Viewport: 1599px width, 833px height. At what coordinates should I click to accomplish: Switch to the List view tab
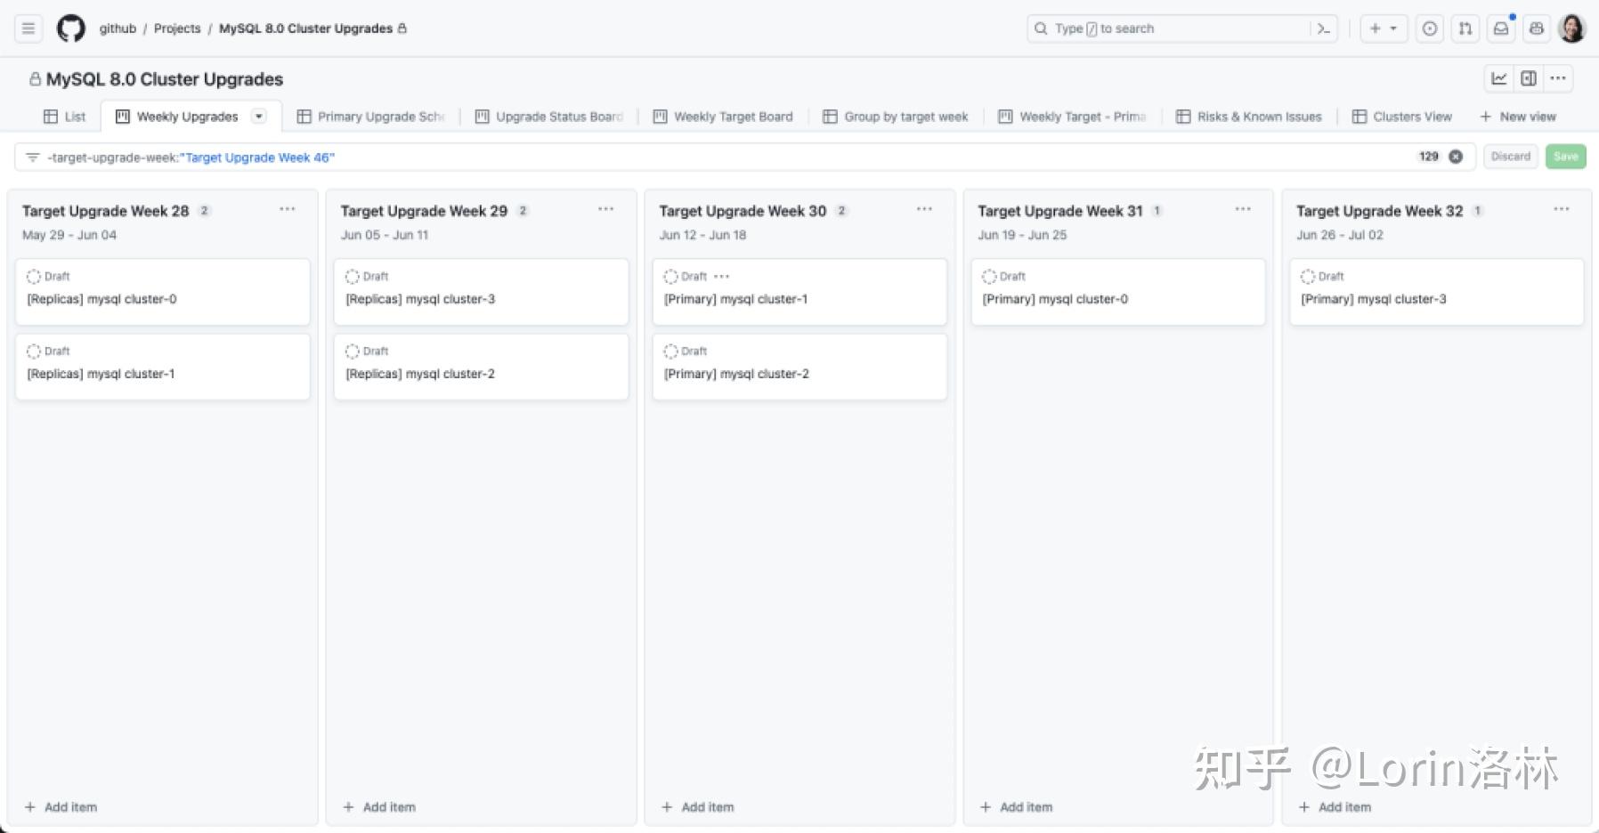[65, 117]
